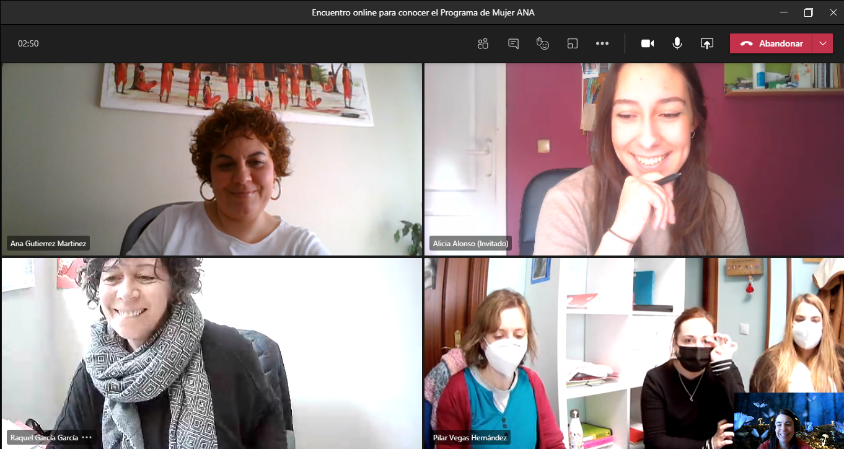
Task: Open the meeting chat
Action: tap(513, 43)
